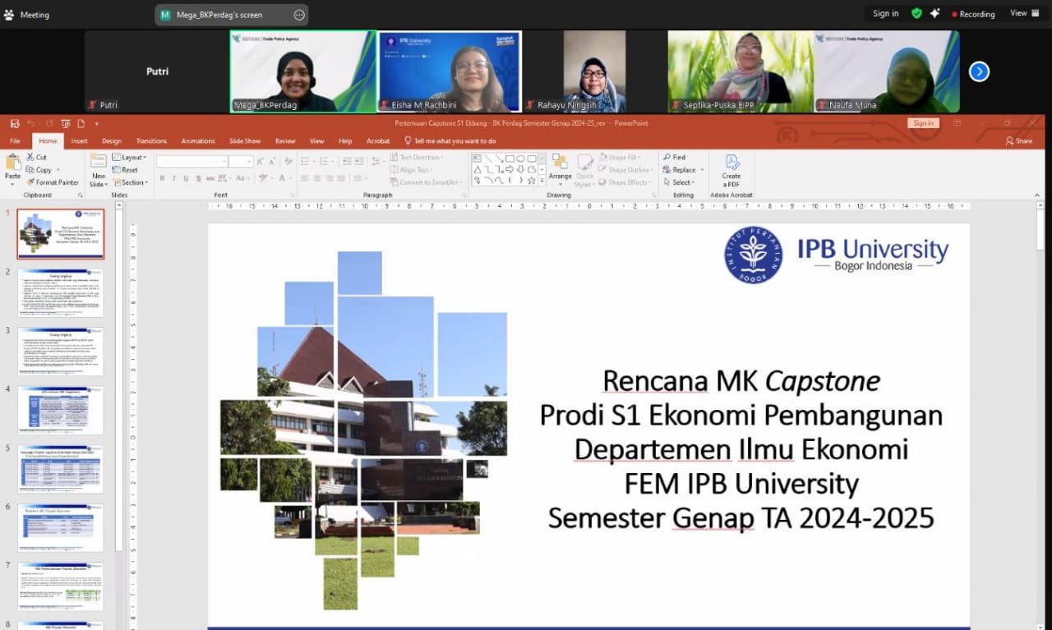Click the Find magnifier icon
Image resolution: width=1052 pixels, height=630 pixels.
tap(666, 157)
